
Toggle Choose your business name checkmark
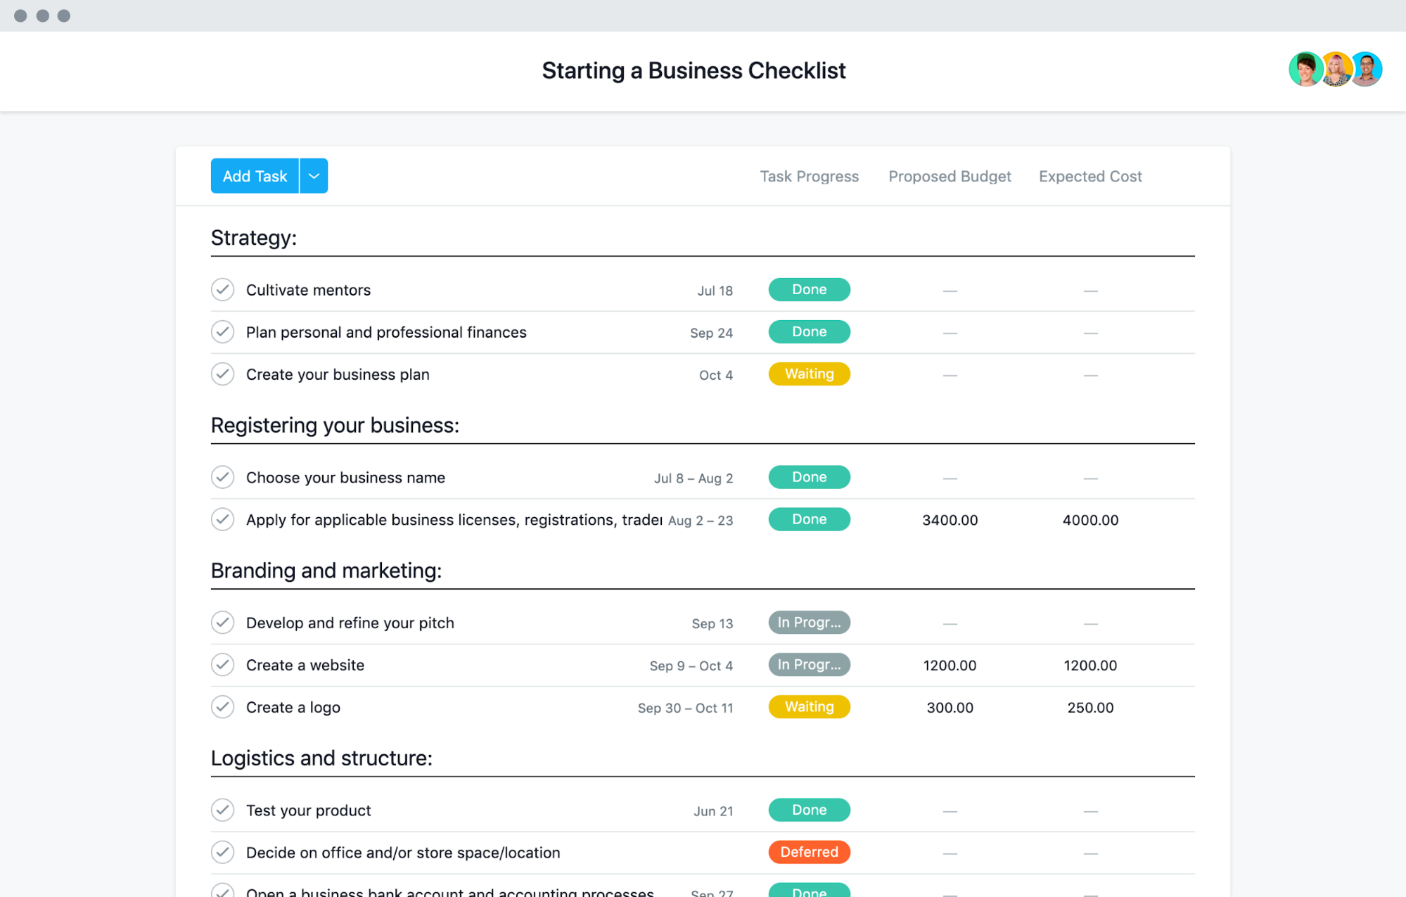(x=222, y=478)
